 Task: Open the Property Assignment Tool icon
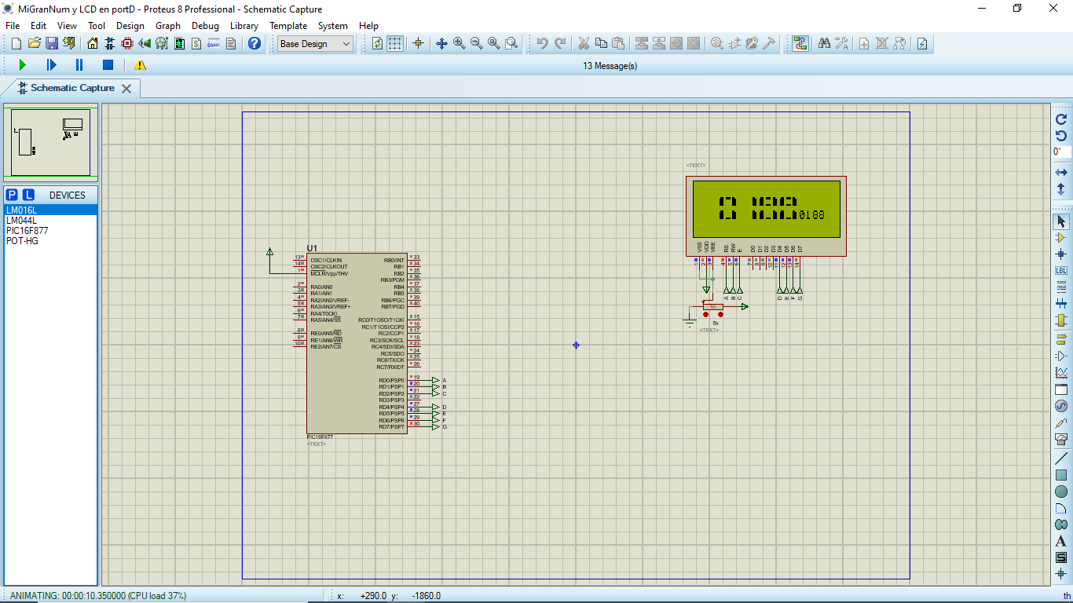(x=841, y=44)
